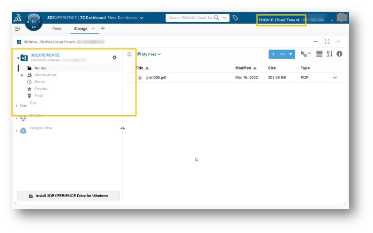Open the widget menu chevron
The image size is (373, 233).
click(338, 42)
